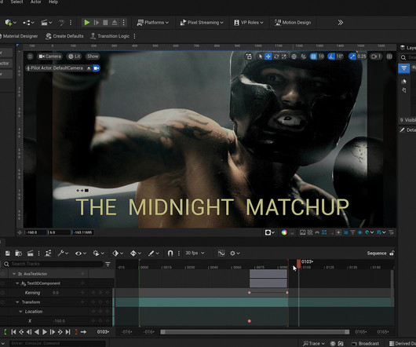Click the Material Designer button
Viewport: 416px width, 347px height.
tap(19, 36)
